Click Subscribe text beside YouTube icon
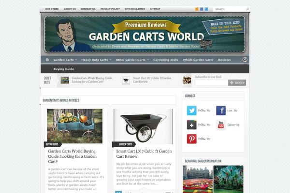 [x=233, y=124]
